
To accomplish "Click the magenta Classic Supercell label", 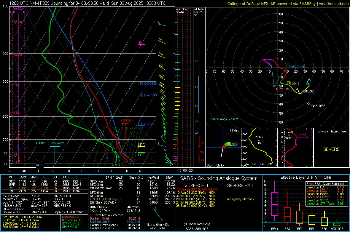I will click(x=303, y=136).
